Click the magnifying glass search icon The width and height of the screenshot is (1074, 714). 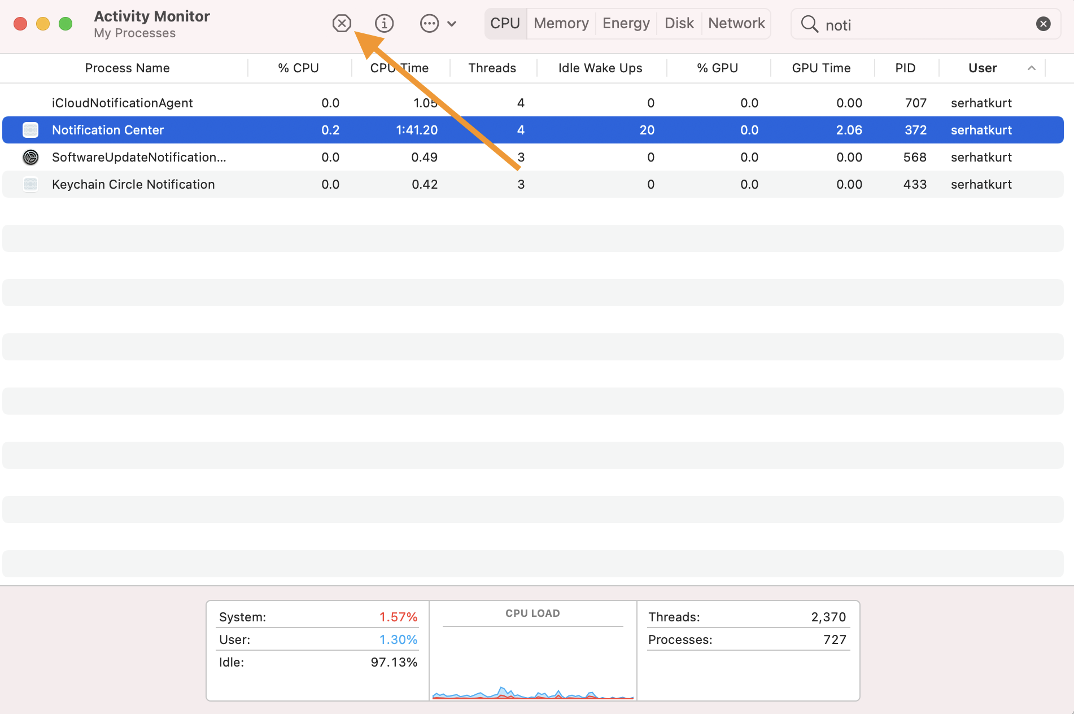point(809,24)
